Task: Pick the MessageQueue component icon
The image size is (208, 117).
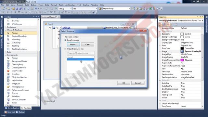Action: 8,87
